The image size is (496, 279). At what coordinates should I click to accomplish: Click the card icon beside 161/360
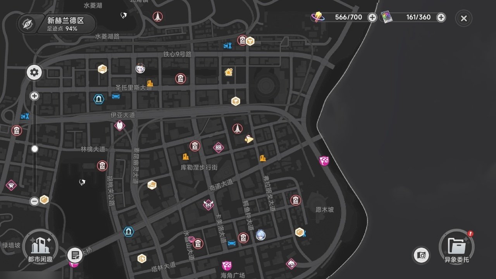tap(387, 17)
